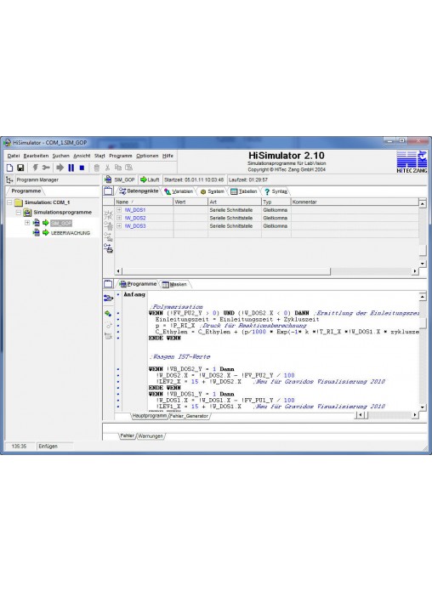The width and height of the screenshot is (432, 592).
Task: Expand the SIM_GOP tree node
Action: [27, 223]
